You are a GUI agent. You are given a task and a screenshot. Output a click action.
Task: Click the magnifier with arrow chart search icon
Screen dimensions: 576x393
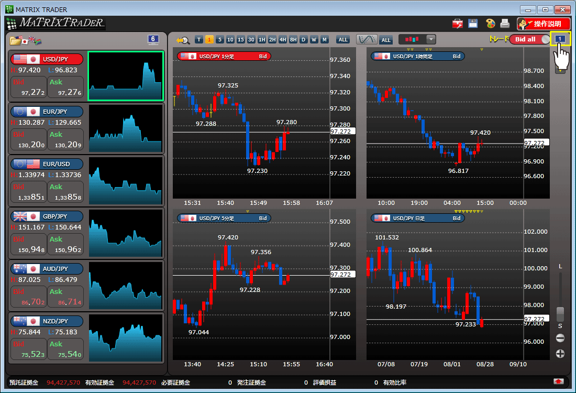click(x=183, y=40)
